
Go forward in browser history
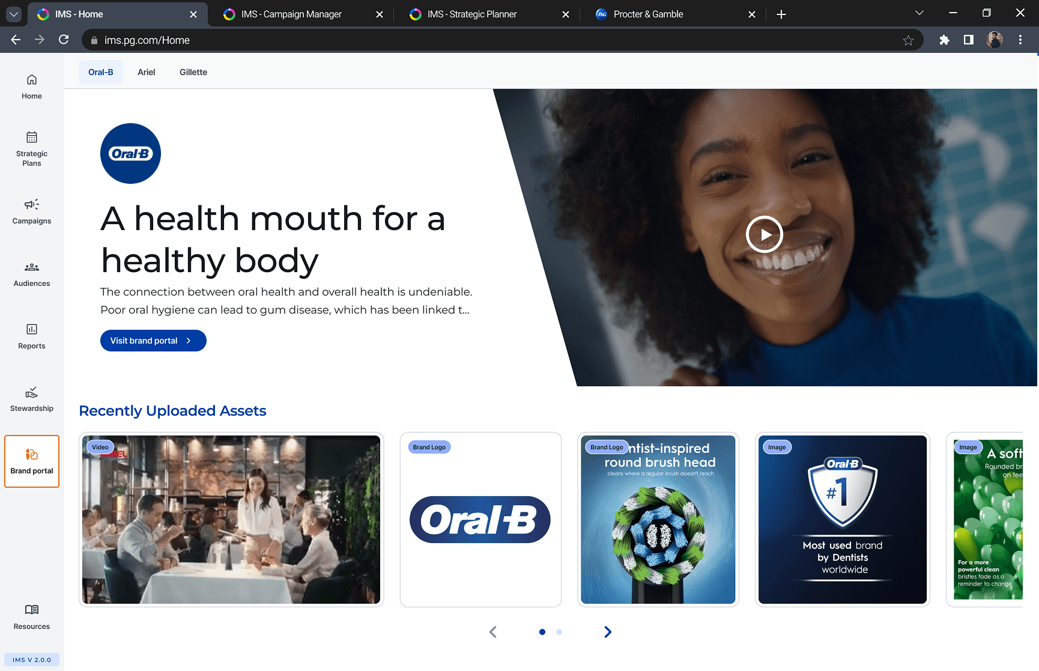click(x=40, y=40)
